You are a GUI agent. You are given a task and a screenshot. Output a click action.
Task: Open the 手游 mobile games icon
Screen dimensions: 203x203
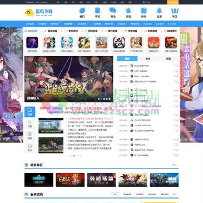click(97, 12)
